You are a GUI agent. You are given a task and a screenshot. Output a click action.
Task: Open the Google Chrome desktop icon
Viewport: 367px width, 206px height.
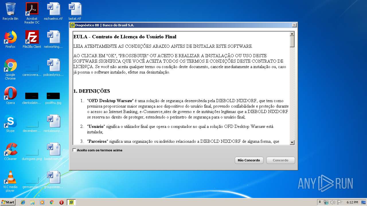pos(10,69)
